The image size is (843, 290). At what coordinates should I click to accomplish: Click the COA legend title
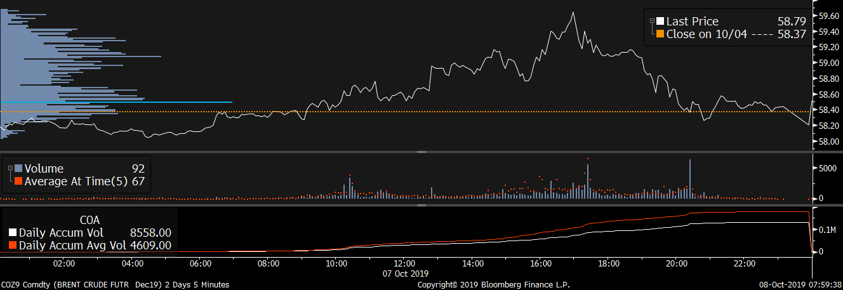coord(90,220)
